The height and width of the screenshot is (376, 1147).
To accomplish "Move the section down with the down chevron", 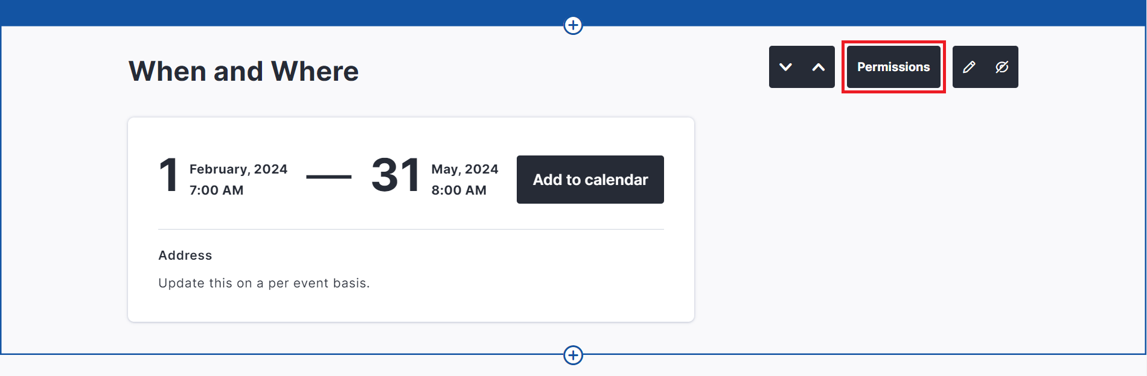I will [x=785, y=67].
